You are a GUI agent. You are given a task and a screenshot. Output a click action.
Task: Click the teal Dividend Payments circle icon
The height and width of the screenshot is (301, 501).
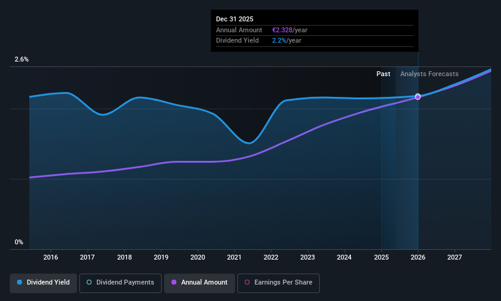[x=89, y=282]
